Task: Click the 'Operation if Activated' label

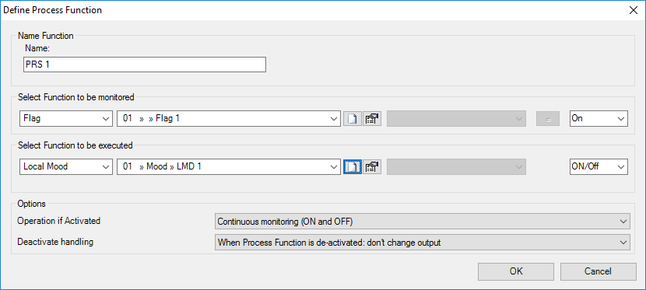Action: pyautogui.click(x=59, y=221)
